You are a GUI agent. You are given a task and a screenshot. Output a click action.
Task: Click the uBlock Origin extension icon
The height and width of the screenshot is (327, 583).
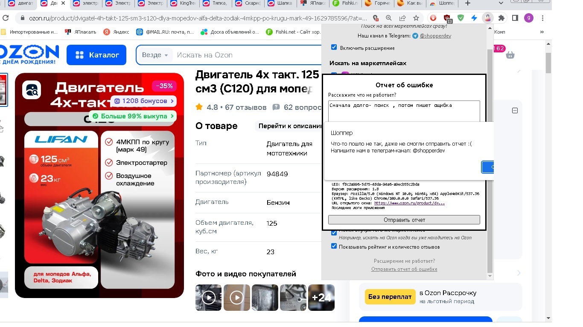coord(447,18)
